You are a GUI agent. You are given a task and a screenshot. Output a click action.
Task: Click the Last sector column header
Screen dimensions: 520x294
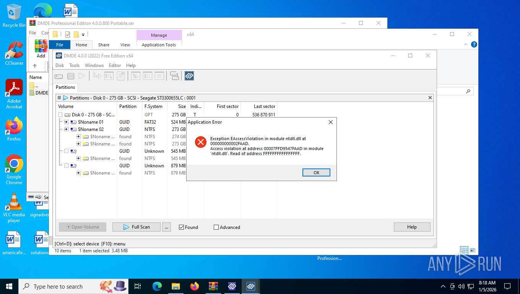click(259, 106)
